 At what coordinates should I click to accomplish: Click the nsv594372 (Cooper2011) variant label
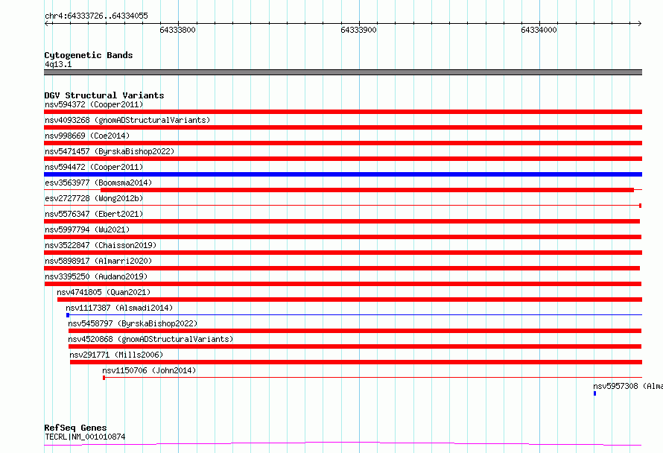tap(94, 104)
